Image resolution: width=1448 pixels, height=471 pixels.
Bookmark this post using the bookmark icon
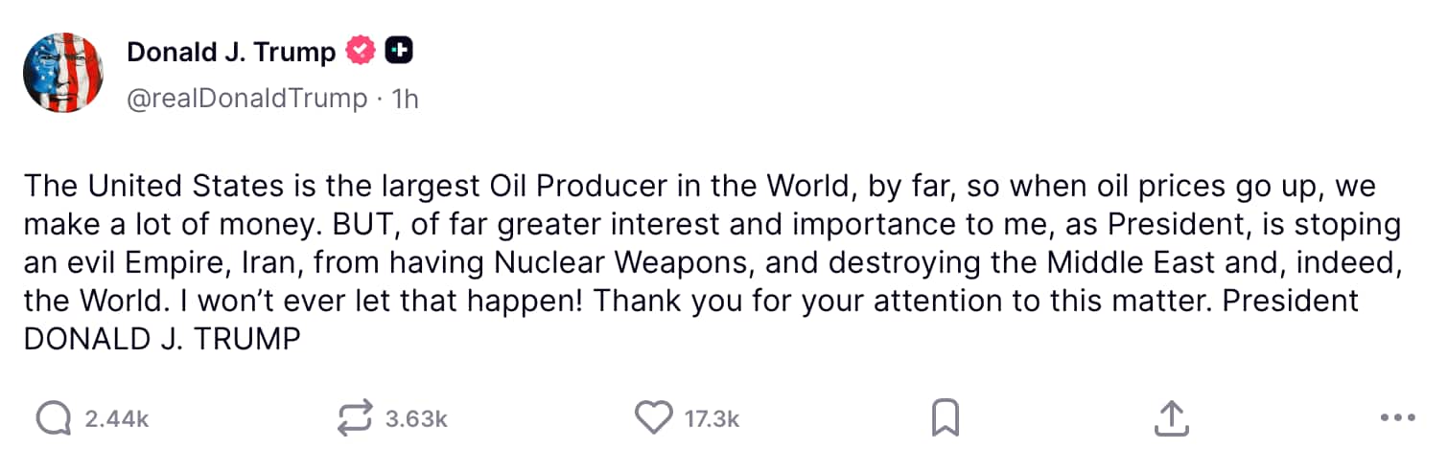(946, 418)
